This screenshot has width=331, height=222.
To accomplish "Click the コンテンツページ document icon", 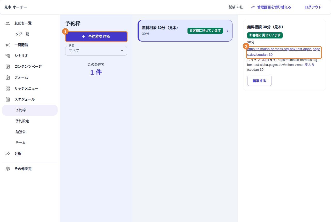I will tap(8, 67).
